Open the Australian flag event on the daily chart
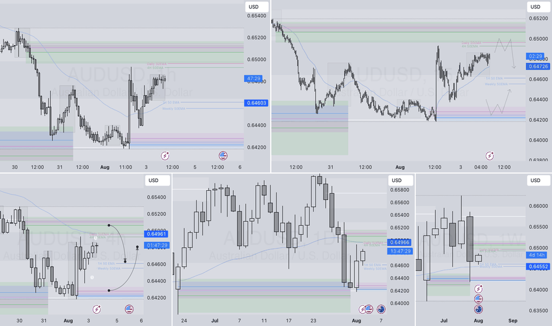Viewport: 552px width, 326px height. [x=381, y=309]
